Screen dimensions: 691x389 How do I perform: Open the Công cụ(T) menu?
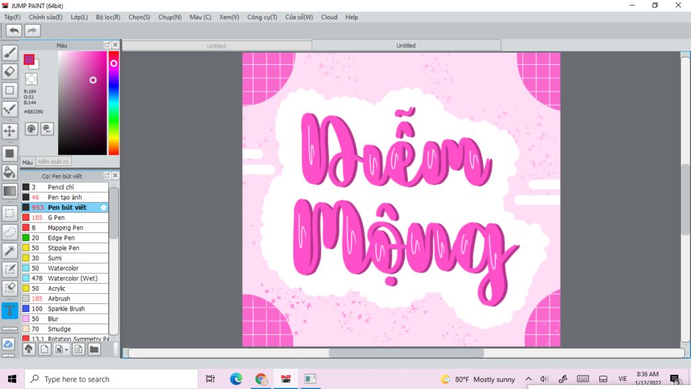[x=262, y=17]
